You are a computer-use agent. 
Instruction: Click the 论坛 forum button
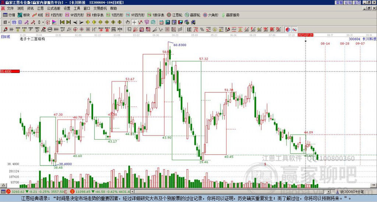pyautogui.click(x=348, y=3)
